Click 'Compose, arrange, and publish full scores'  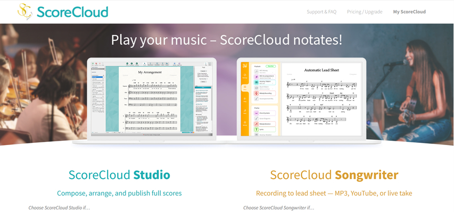click(x=119, y=193)
